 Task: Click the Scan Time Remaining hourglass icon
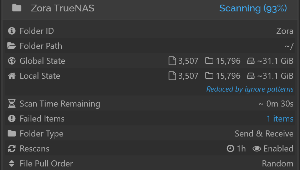tap(12, 104)
